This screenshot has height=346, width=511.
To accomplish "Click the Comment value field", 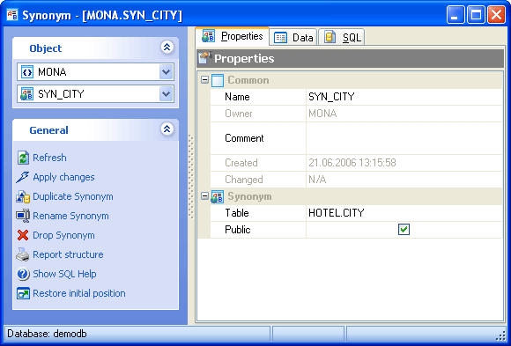I will click(404, 138).
